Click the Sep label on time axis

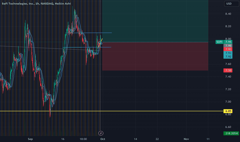[x=30, y=139]
